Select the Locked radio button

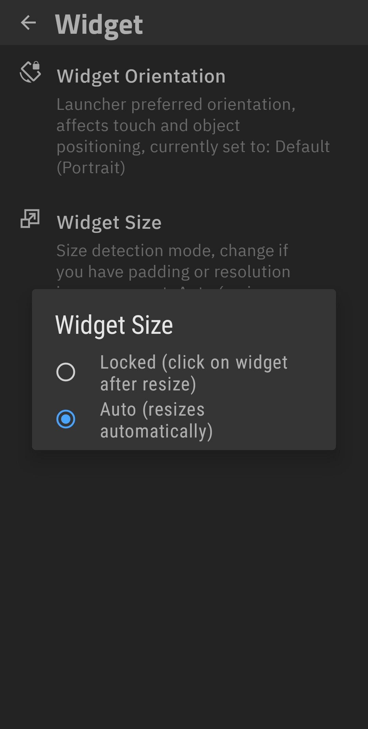(66, 372)
